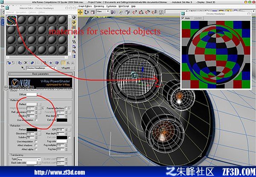Click Diffuse map slot button
This screenshot has height=177, width=256.
(x=39, y=94)
